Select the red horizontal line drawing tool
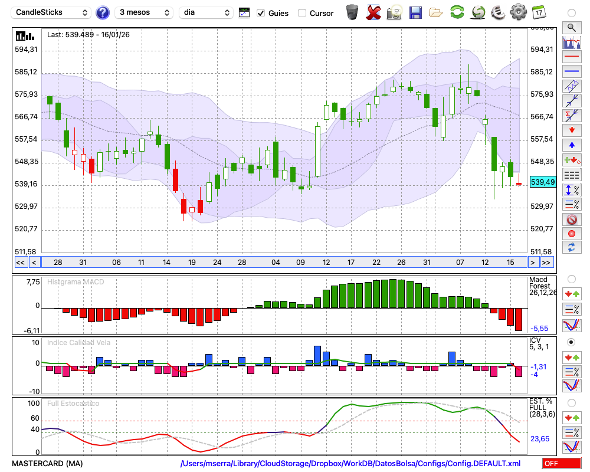Image resolution: width=590 pixels, height=472 pixels. point(571,57)
